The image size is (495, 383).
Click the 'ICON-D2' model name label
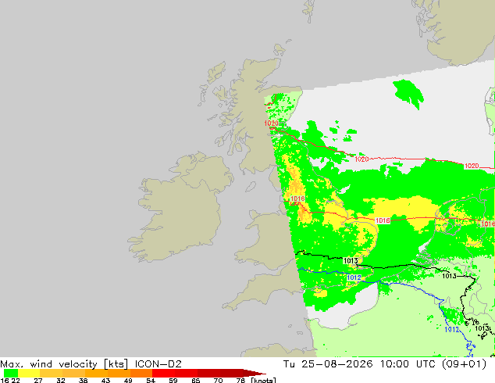pyautogui.click(x=158, y=364)
